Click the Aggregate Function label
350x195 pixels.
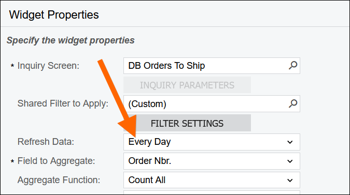click(59, 180)
